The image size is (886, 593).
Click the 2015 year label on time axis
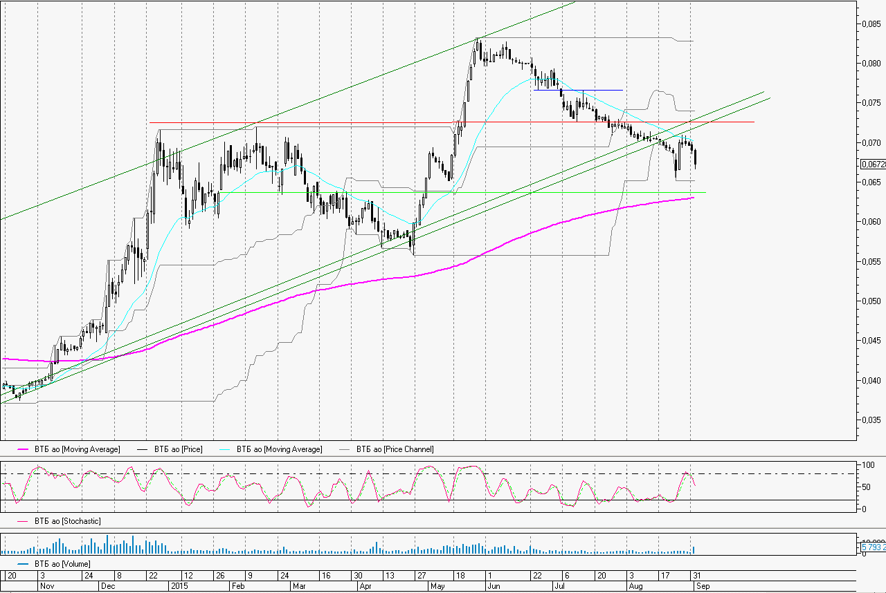tap(180, 585)
